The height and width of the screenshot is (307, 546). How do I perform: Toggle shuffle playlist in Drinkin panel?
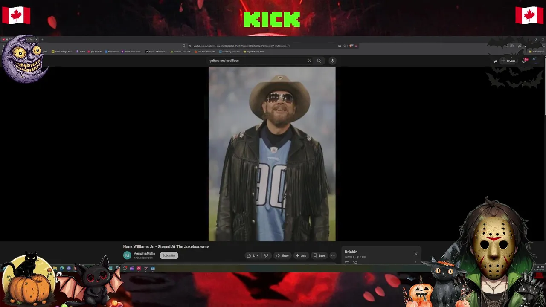click(355, 263)
